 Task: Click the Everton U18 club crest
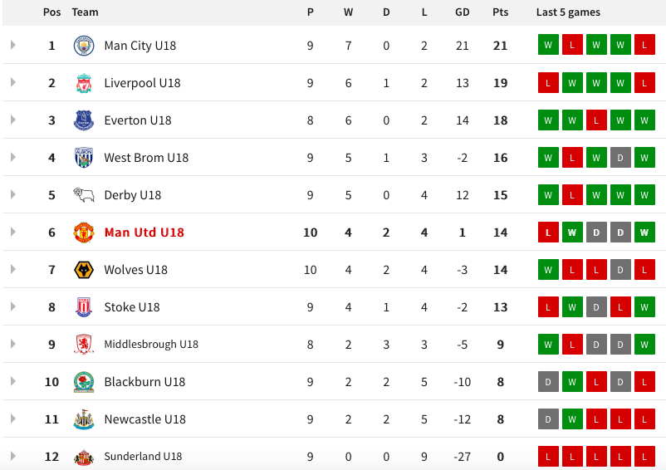coord(84,120)
